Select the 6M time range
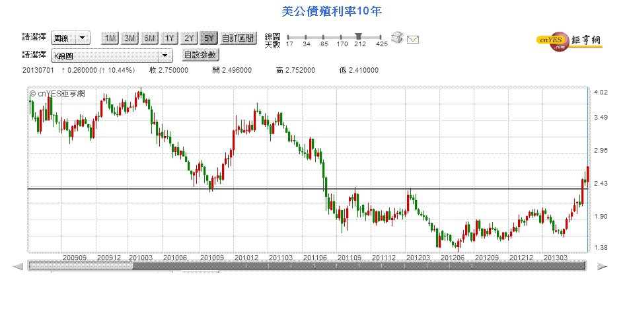The width and height of the screenshot is (625, 317). 149,38
